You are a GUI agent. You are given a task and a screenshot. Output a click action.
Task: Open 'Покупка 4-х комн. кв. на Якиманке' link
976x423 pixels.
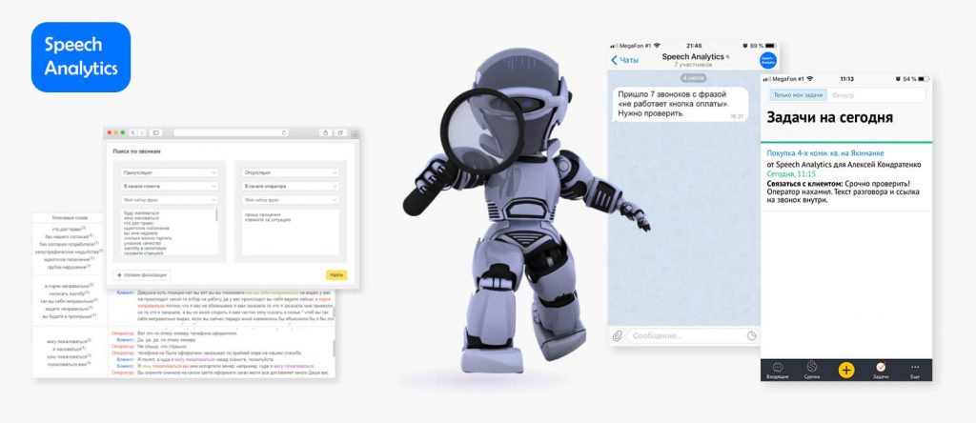[825, 153]
